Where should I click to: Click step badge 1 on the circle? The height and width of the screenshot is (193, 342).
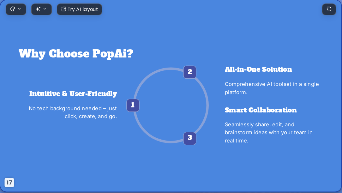pos(133,105)
